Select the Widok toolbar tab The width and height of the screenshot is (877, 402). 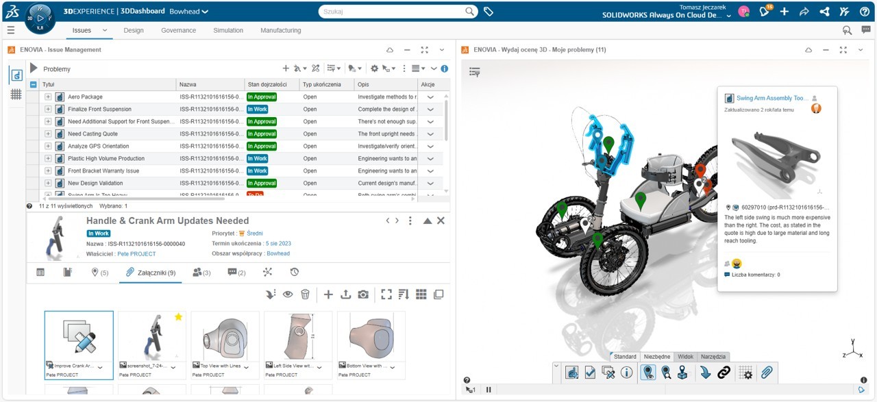686,357
